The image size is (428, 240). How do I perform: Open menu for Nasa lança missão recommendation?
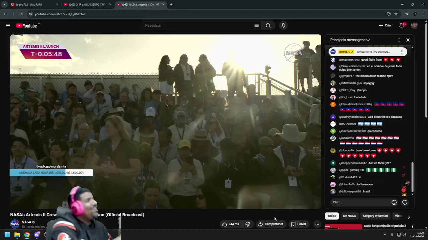coord(413,226)
